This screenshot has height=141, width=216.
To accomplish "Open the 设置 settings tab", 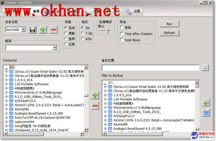I will coord(133,11).
